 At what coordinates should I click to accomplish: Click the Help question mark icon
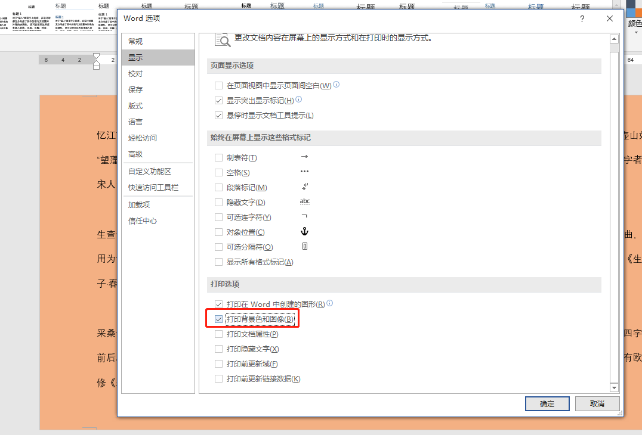pos(582,18)
